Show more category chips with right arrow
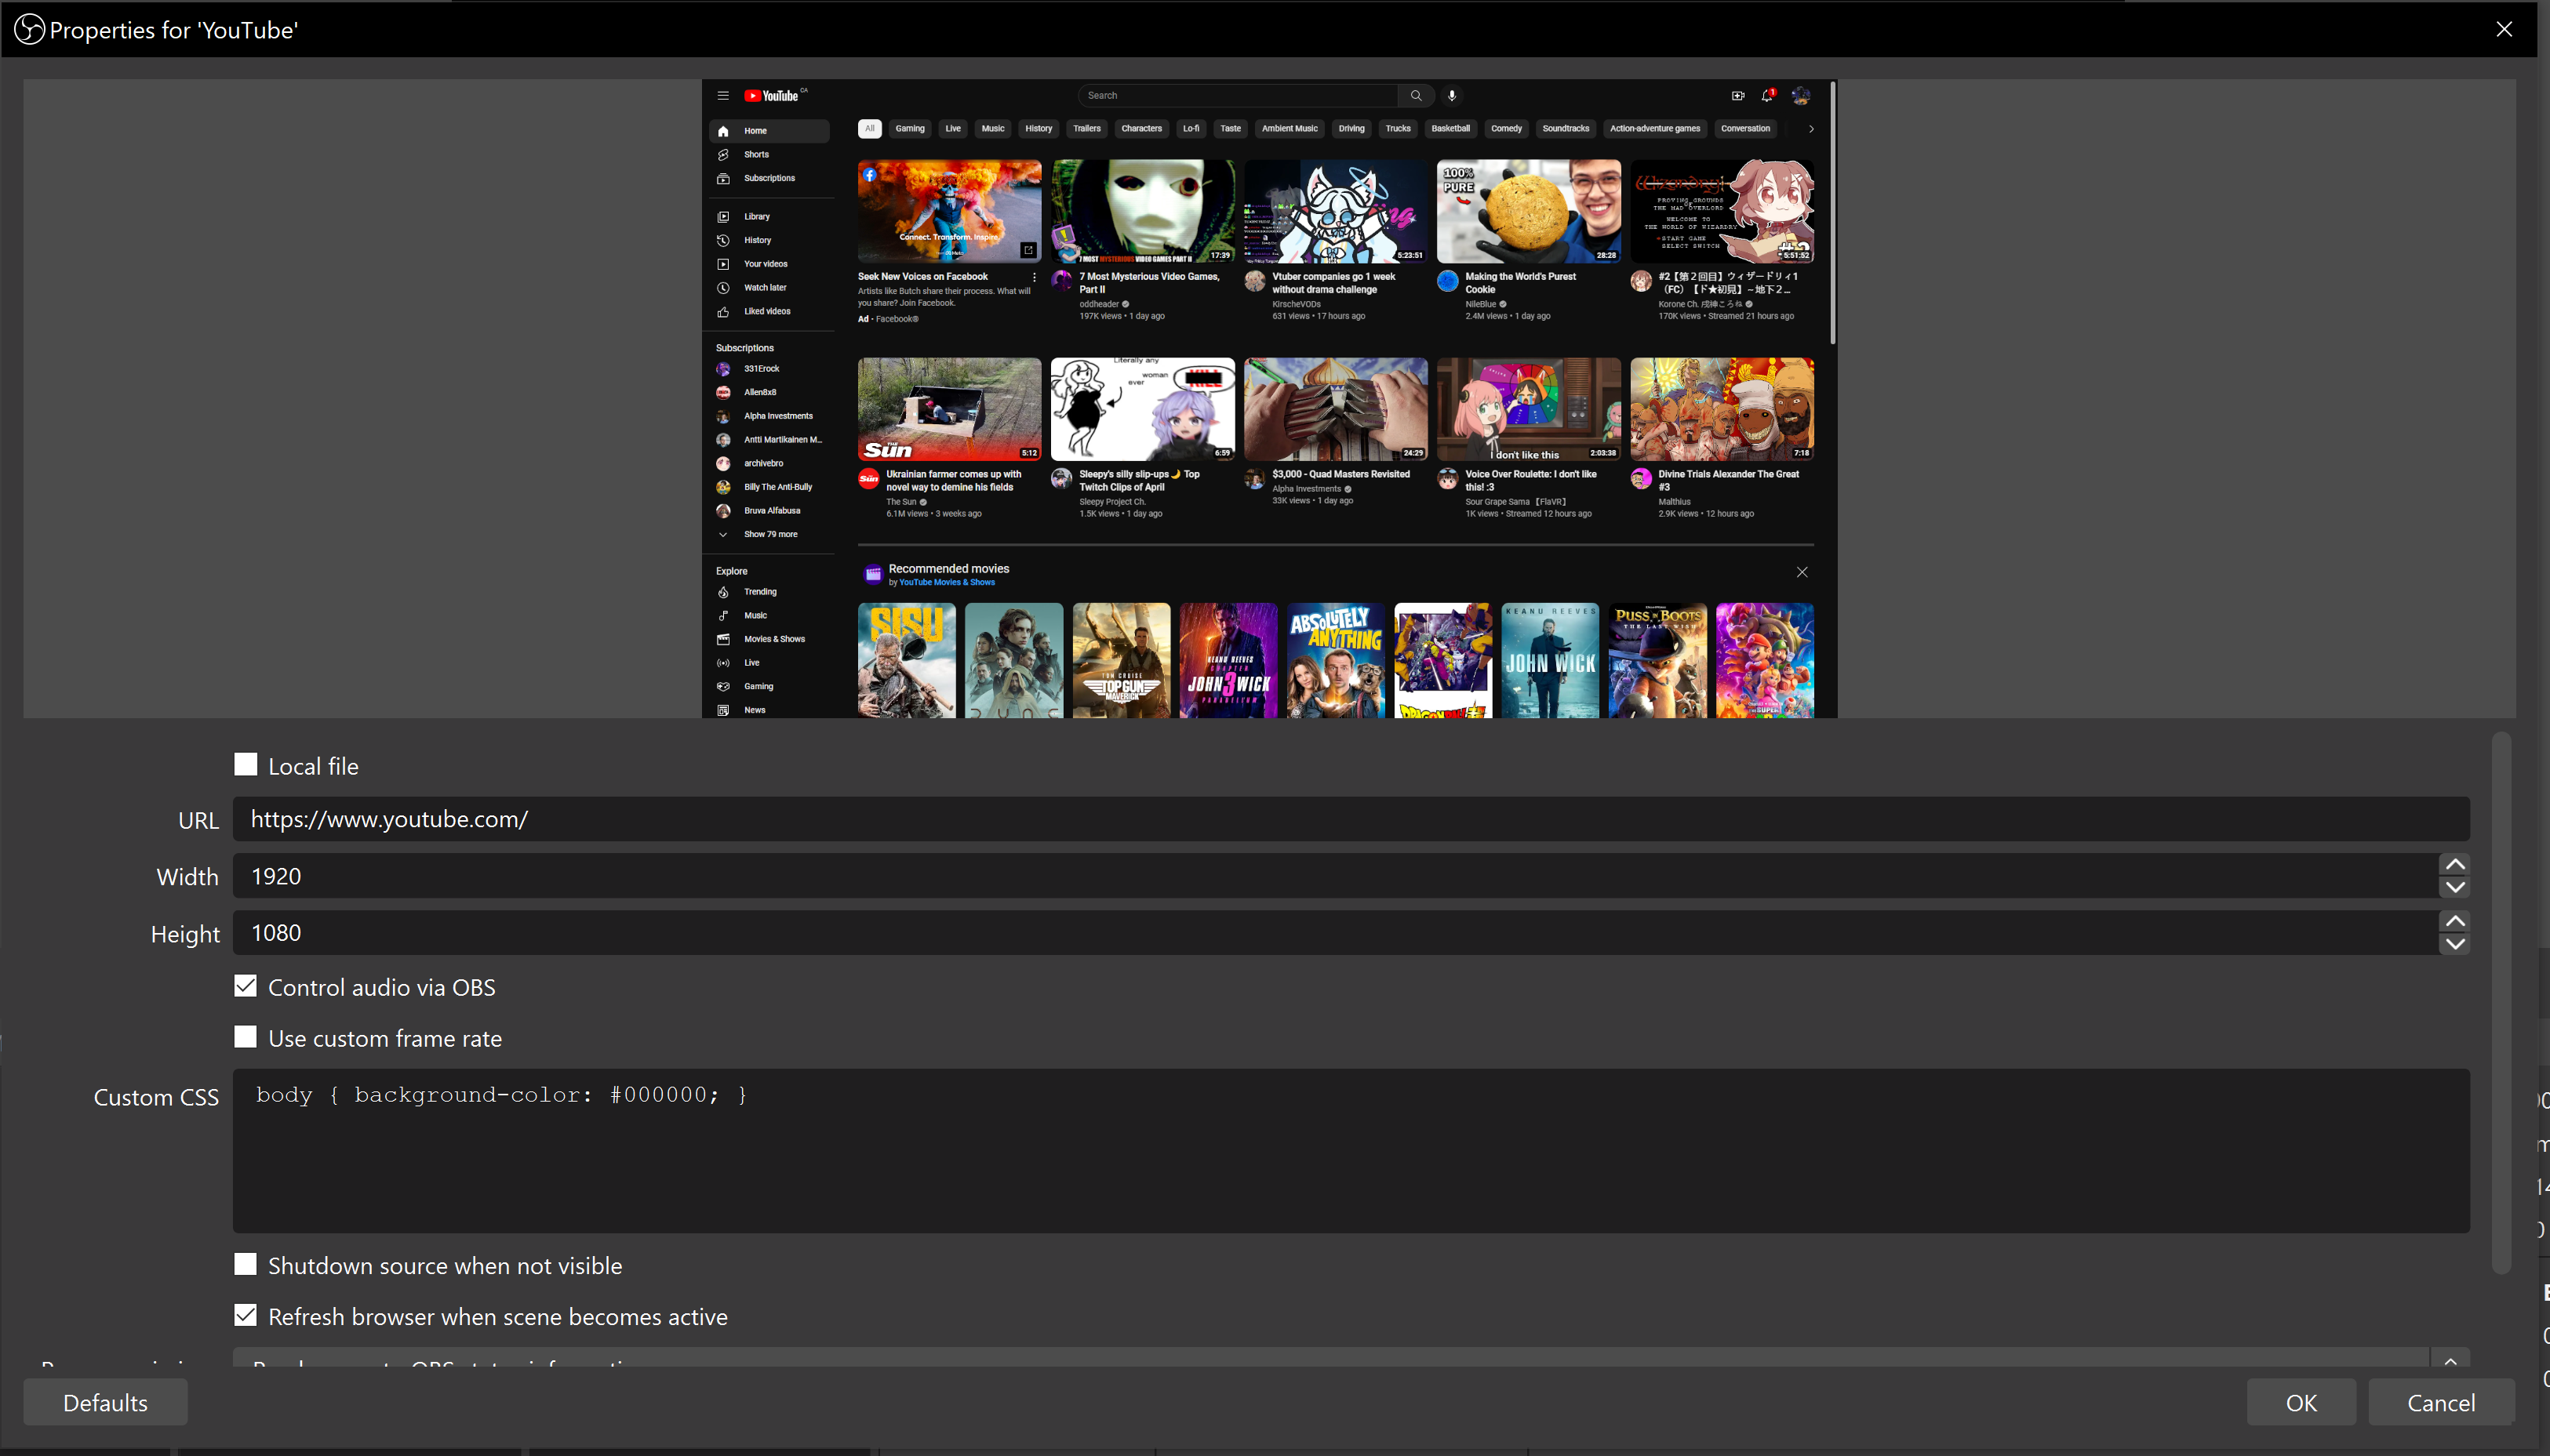 click(1810, 129)
